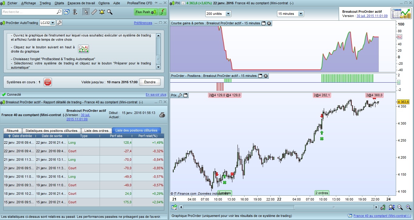Viewport: 414px width, 220px height.
Task: Click the chart horizontal scrollbar thumb
Action: click(334, 207)
